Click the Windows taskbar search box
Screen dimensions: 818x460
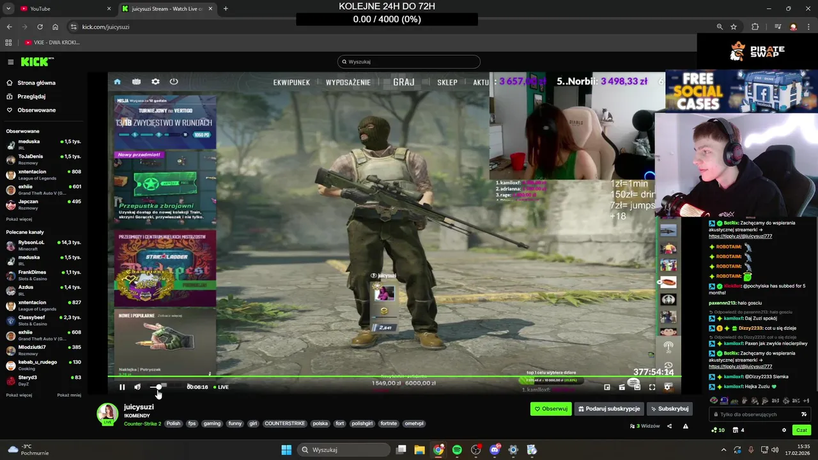tap(344, 450)
